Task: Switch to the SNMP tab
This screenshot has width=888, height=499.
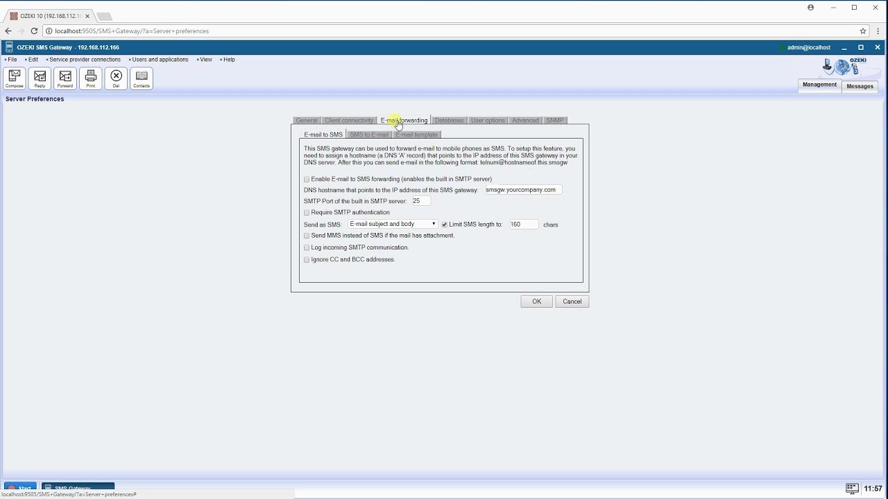Action: tap(555, 121)
